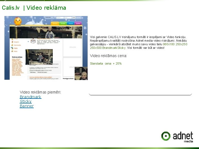Click the blue Forum tab in the site screenshot
199x149 pixels.
click(70, 23)
